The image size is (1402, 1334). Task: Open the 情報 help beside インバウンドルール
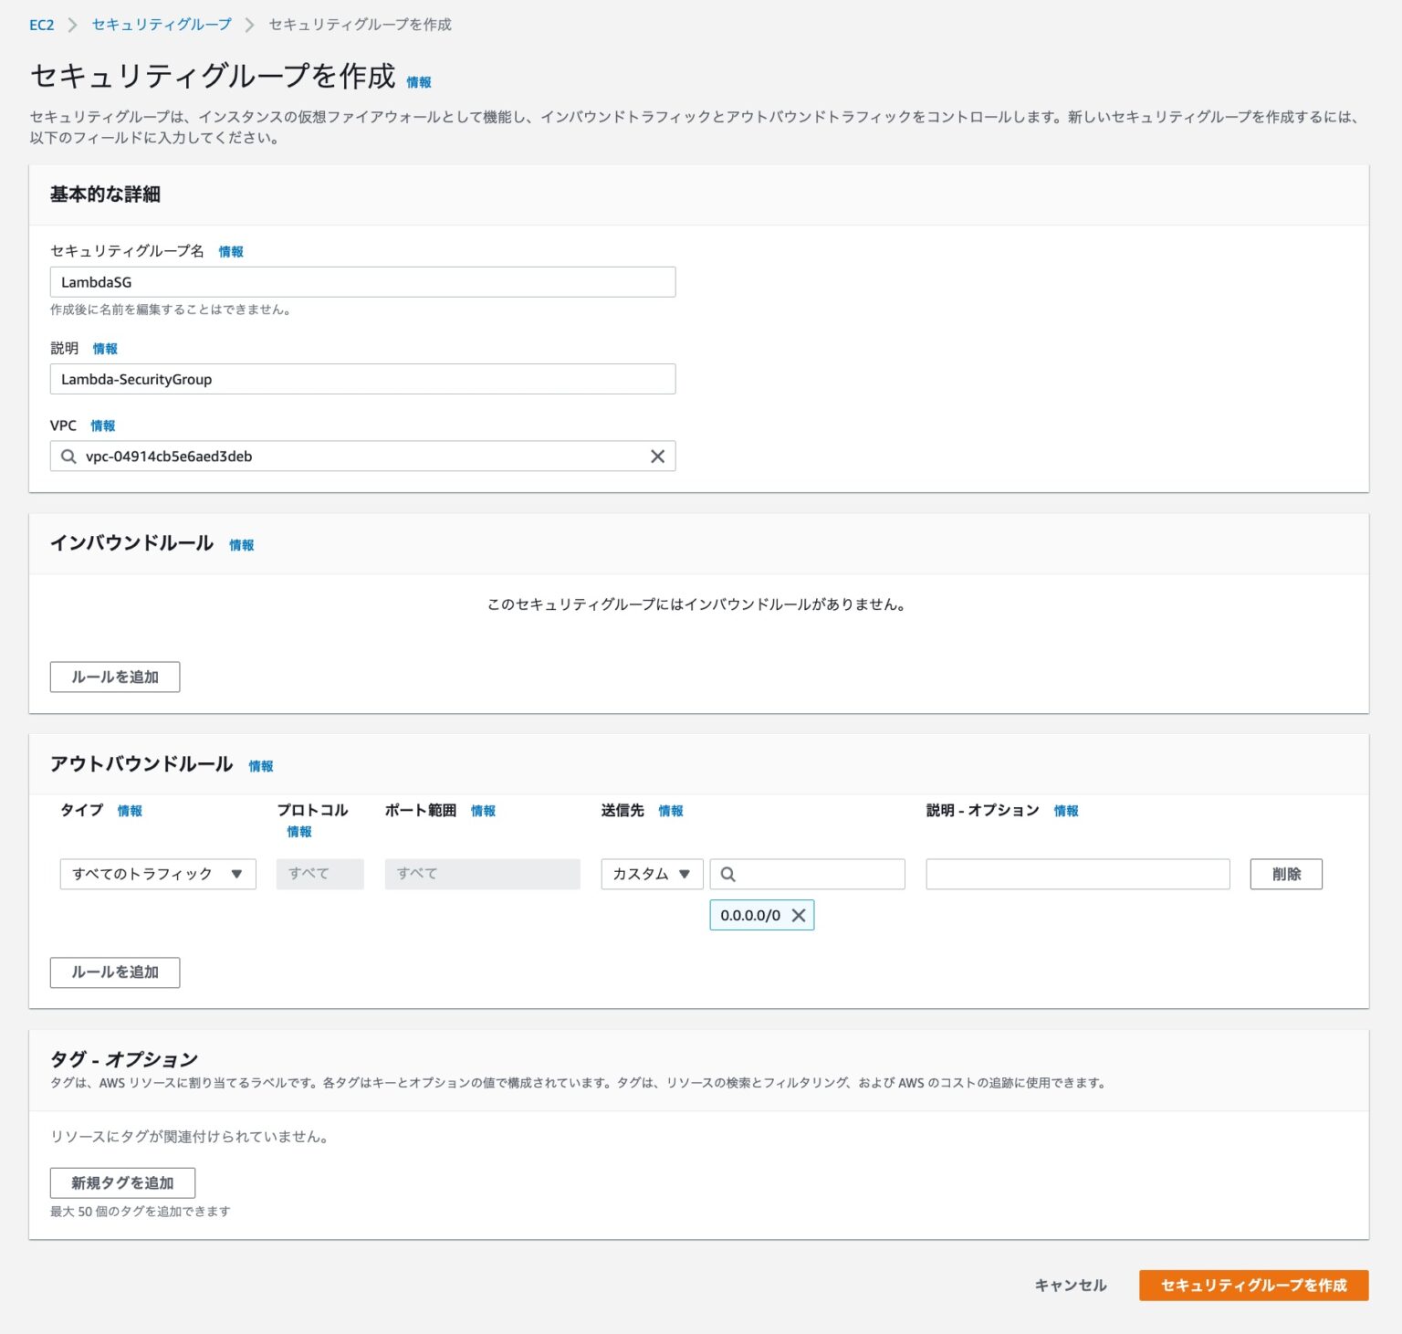pyautogui.click(x=242, y=544)
